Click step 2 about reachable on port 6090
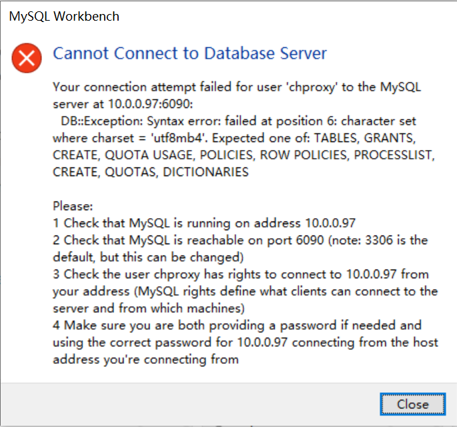Viewport: 457px width, 427px height. tap(240, 240)
